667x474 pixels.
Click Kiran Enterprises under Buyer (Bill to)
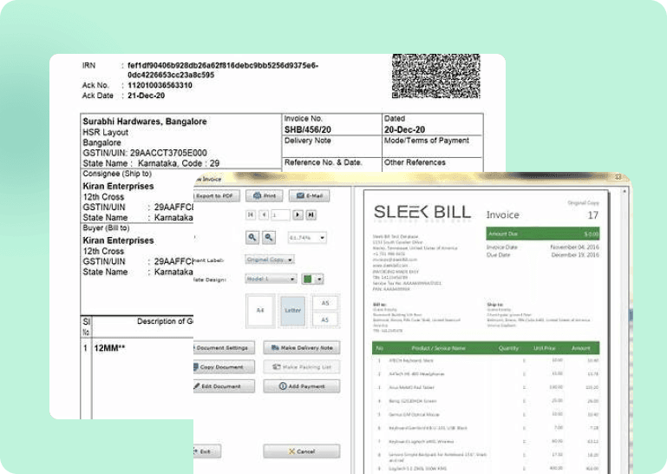tap(118, 240)
